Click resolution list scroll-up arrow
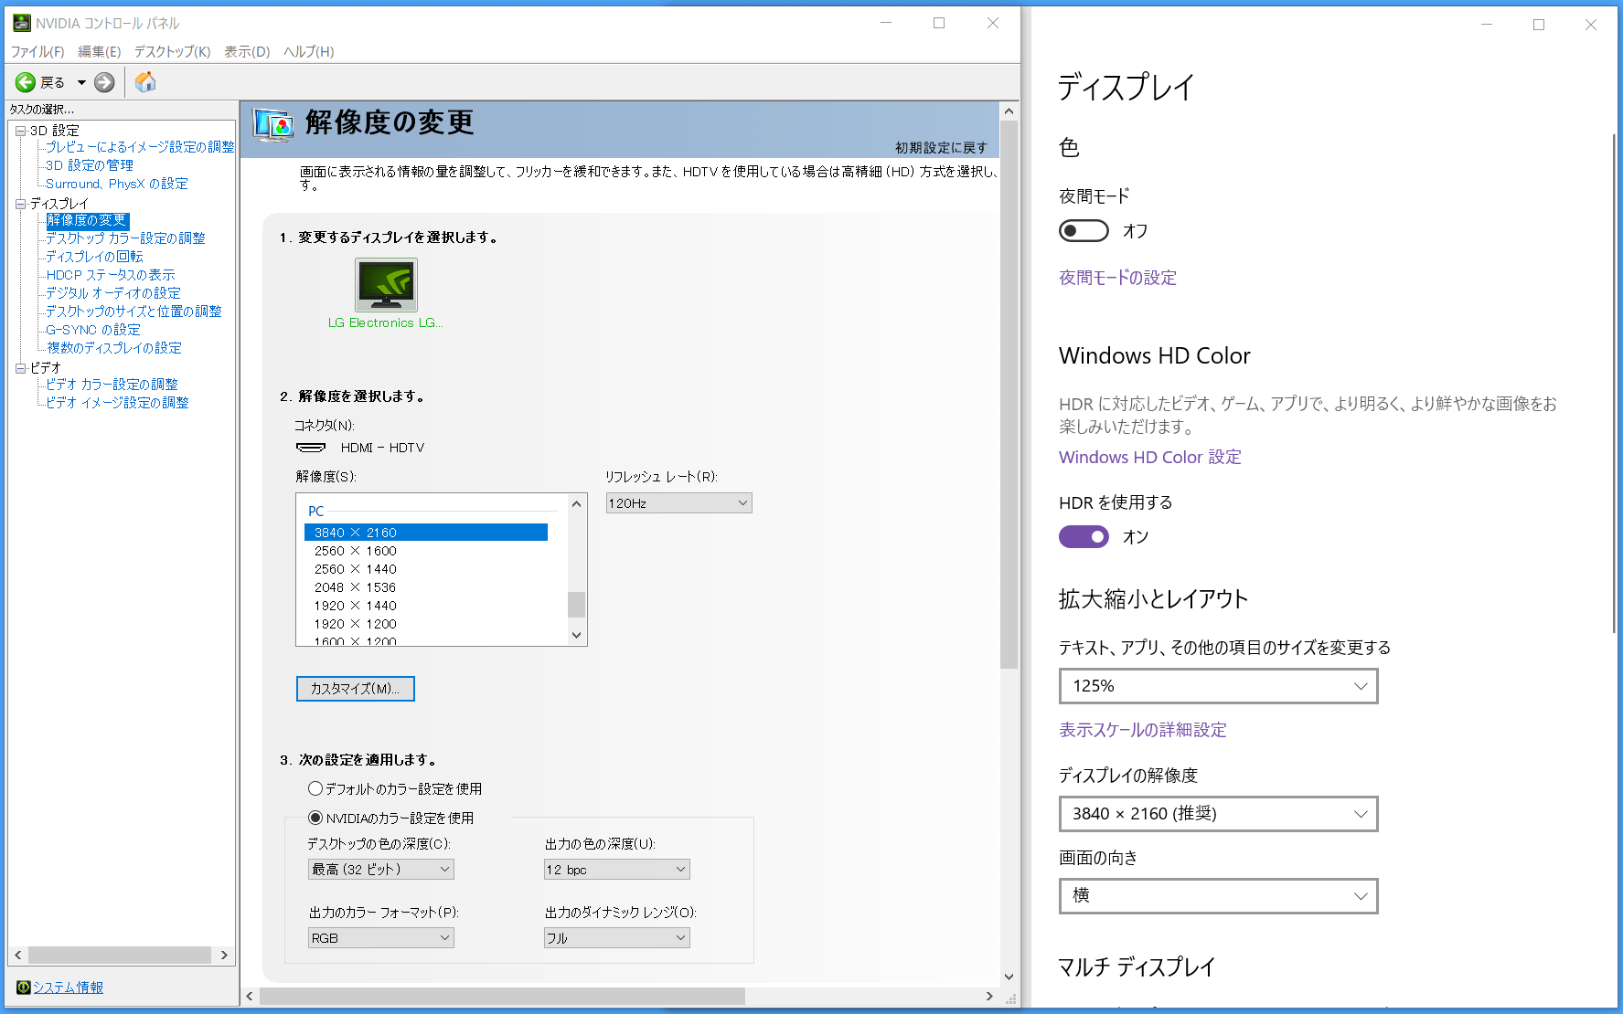Screen dimensions: 1623x1014 click(576, 504)
